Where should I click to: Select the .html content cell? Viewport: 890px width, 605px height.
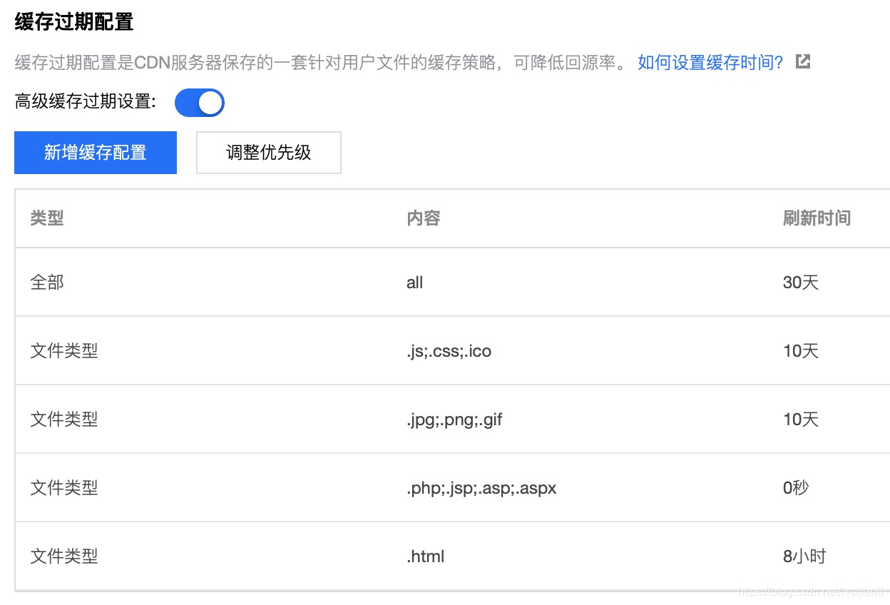coord(426,556)
